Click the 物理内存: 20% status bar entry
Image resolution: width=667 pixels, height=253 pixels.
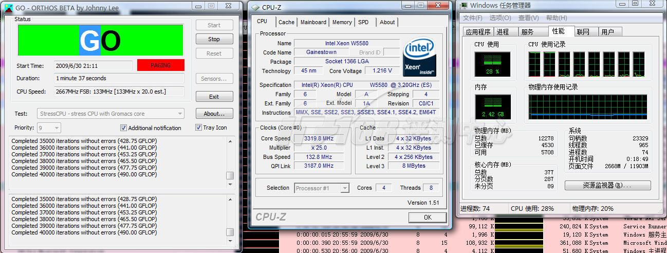pyautogui.click(x=592, y=208)
